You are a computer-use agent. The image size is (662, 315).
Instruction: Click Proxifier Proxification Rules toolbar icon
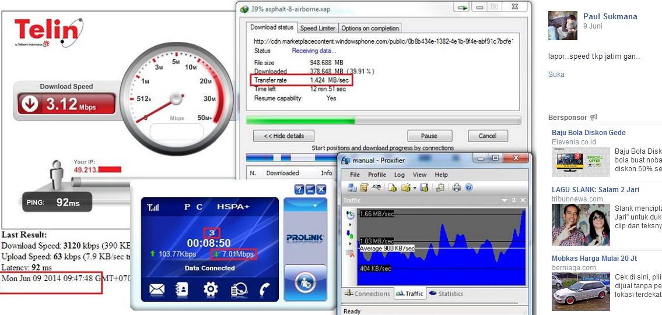tap(364, 187)
